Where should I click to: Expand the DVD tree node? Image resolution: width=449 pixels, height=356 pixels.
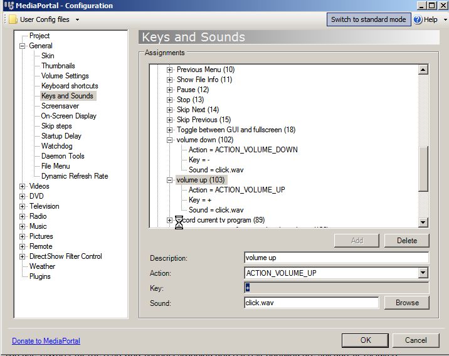tap(22, 196)
